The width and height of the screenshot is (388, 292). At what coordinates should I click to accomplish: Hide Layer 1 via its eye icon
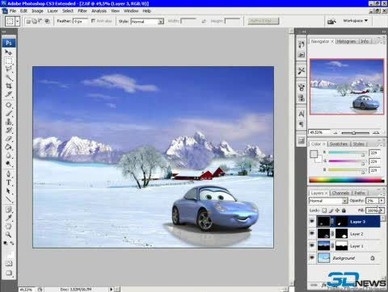point(312,245)
